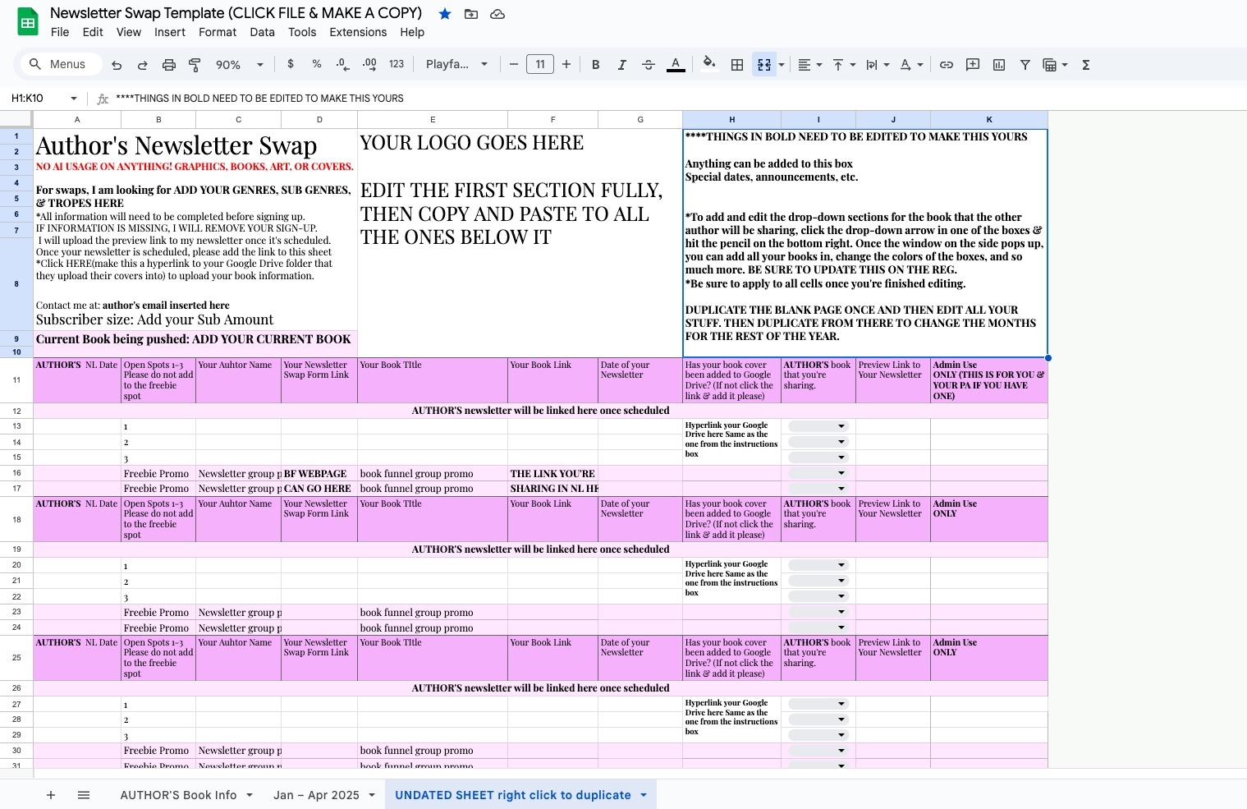Activate the paint format tool
This screenshot has width=1247, height=809.
click(195, 65)
